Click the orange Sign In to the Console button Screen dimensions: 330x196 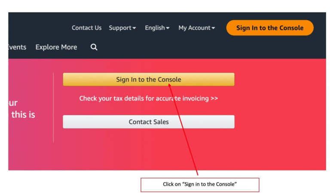pyautogui.click(x=270, y=28)
